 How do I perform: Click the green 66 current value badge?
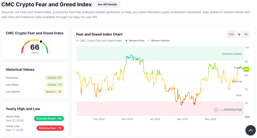(x=246, y=69)
